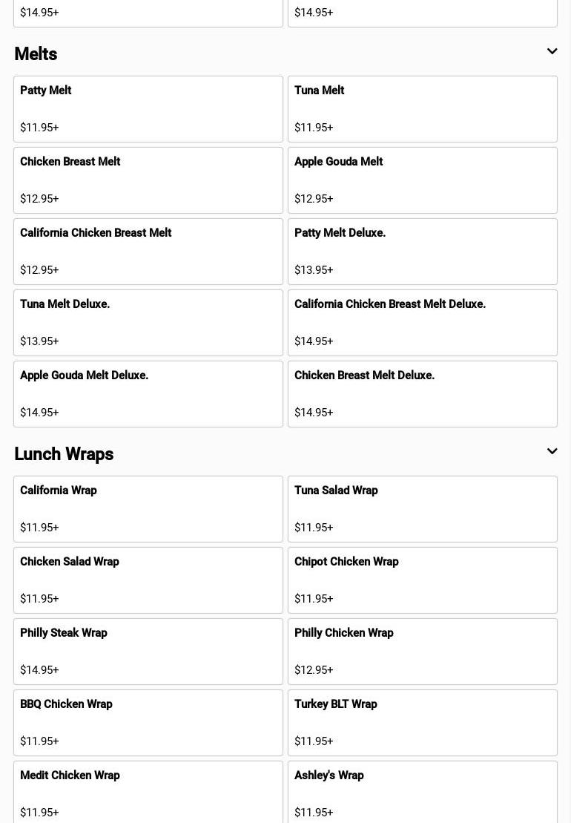
Task: Pick the Chicken Salad Wrap
Action: tap(148, 580)
